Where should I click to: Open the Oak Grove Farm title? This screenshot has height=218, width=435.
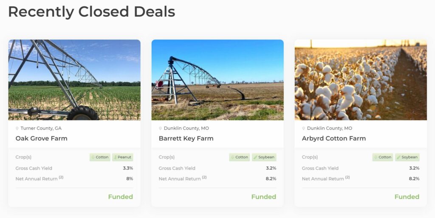(x=41, y=138)
